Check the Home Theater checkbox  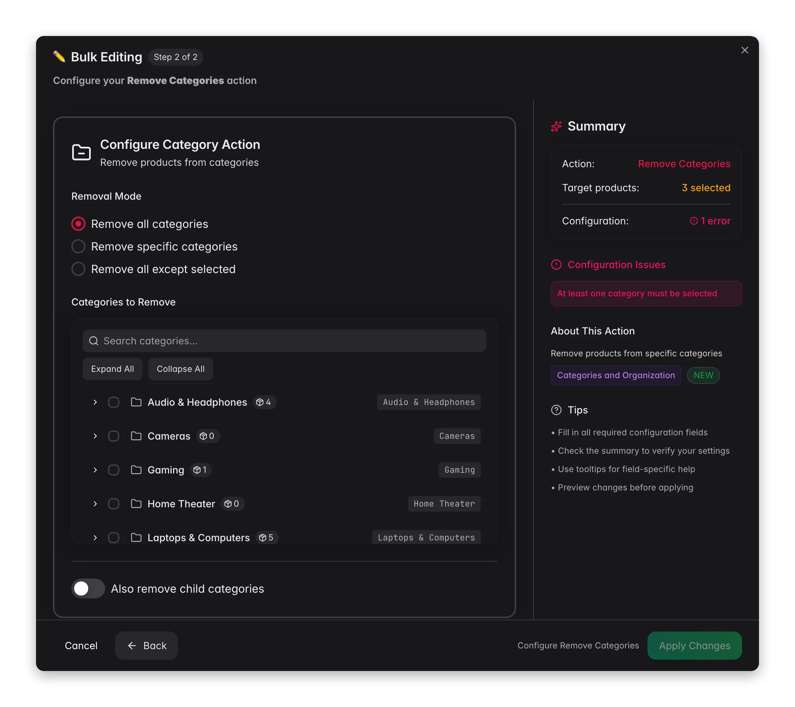coord(114,503)
